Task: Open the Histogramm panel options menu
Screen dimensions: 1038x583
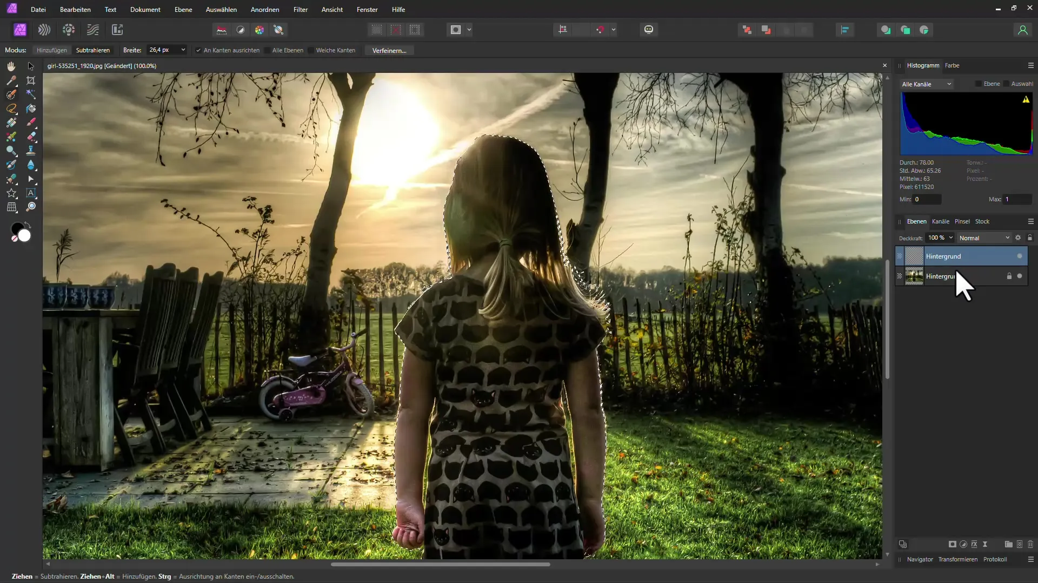Action: click(x=1030, y=65)
